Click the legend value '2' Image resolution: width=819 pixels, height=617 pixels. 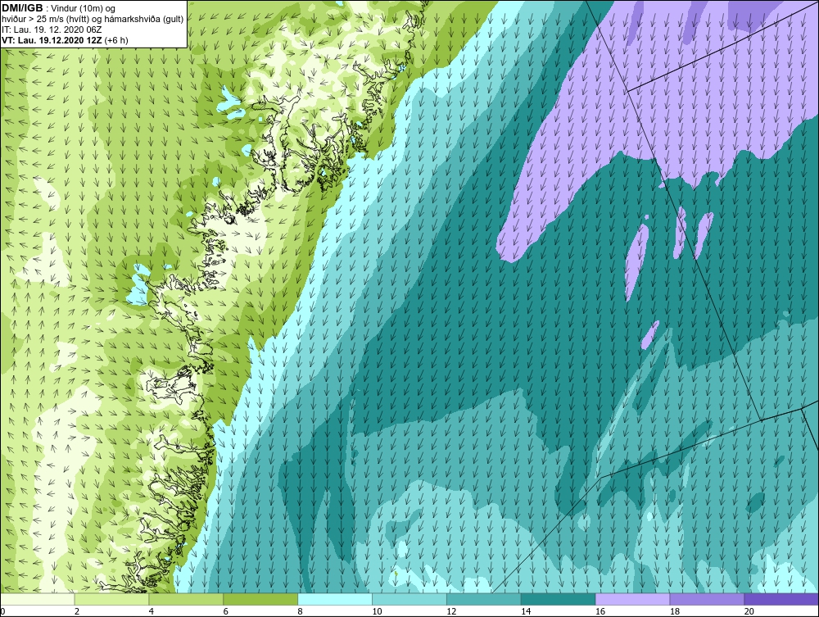pos(77,611)
